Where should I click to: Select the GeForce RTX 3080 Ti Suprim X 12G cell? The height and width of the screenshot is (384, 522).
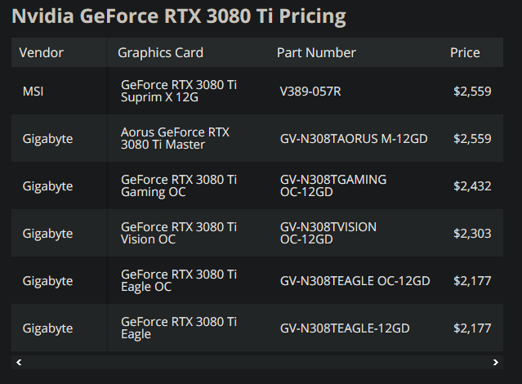(x=178, y=92)
